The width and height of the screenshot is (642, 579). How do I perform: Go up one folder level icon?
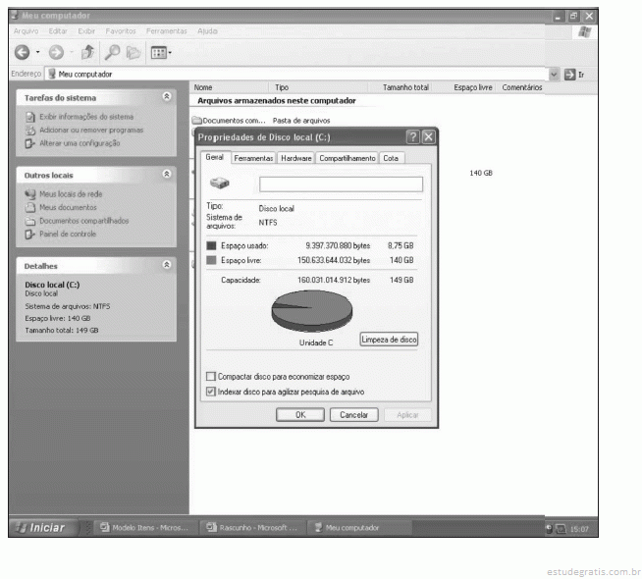[x=87, y=52]
